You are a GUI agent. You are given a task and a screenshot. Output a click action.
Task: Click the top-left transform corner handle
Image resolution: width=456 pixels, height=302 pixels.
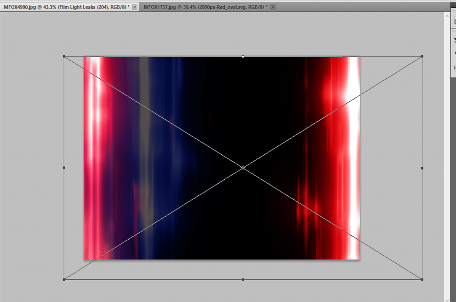[x=64, y=56]
